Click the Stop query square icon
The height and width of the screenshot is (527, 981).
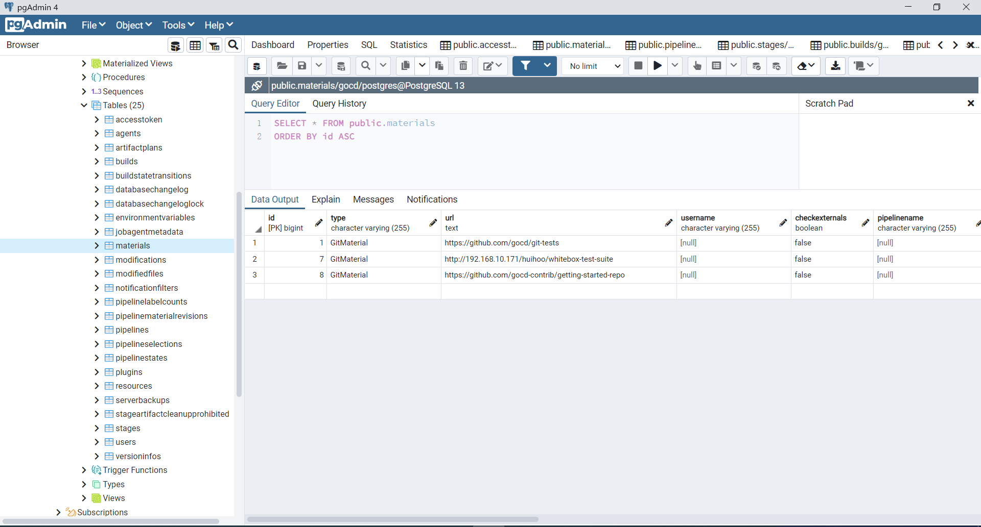pos(638,66)
